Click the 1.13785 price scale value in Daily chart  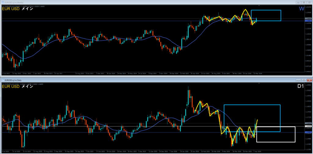308,149
